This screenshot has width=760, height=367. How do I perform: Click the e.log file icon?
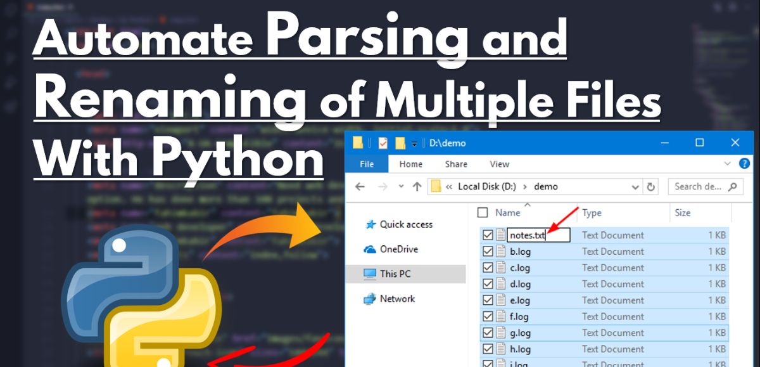tap(501, 300)
